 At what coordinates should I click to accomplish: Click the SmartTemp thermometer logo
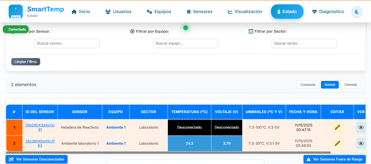click(16, 11)
